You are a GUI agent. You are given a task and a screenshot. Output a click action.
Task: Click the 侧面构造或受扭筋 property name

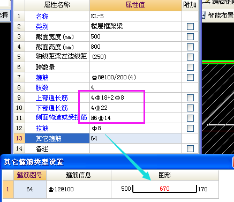click(61, 117)
